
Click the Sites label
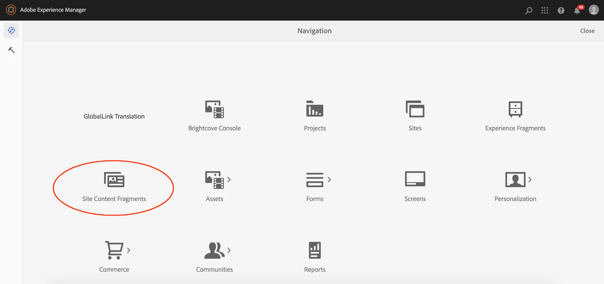415,128
